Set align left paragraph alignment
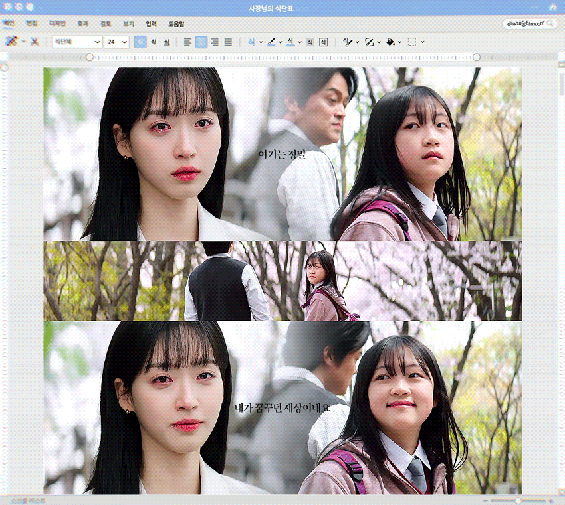 tap(187, 42)
